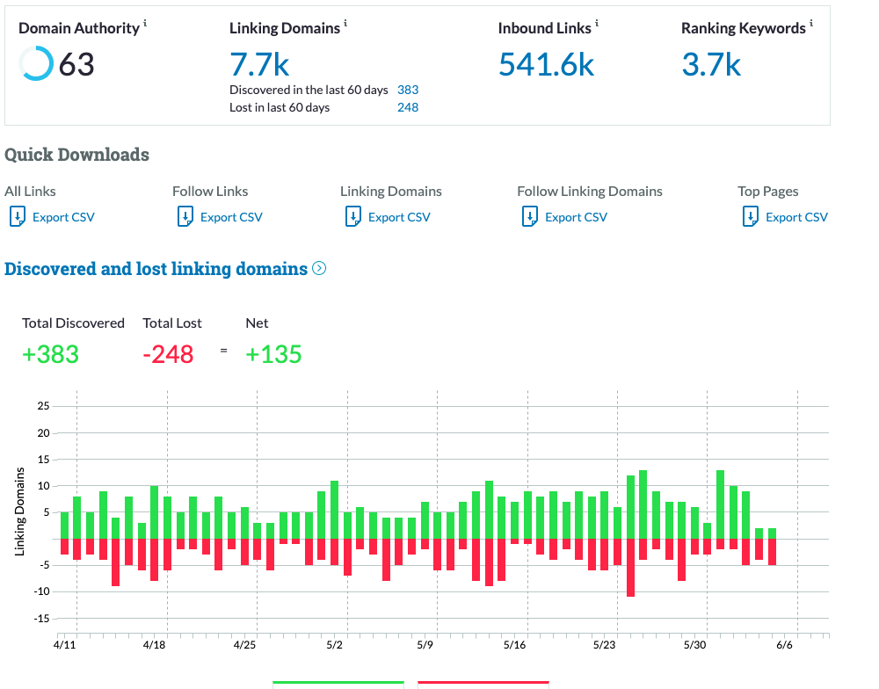Click the Linking Domains download file icon

(x=352, y=216)
